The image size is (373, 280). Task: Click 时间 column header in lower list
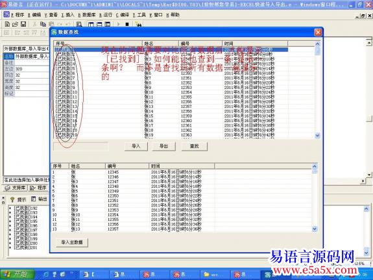(x=182, y=166)
